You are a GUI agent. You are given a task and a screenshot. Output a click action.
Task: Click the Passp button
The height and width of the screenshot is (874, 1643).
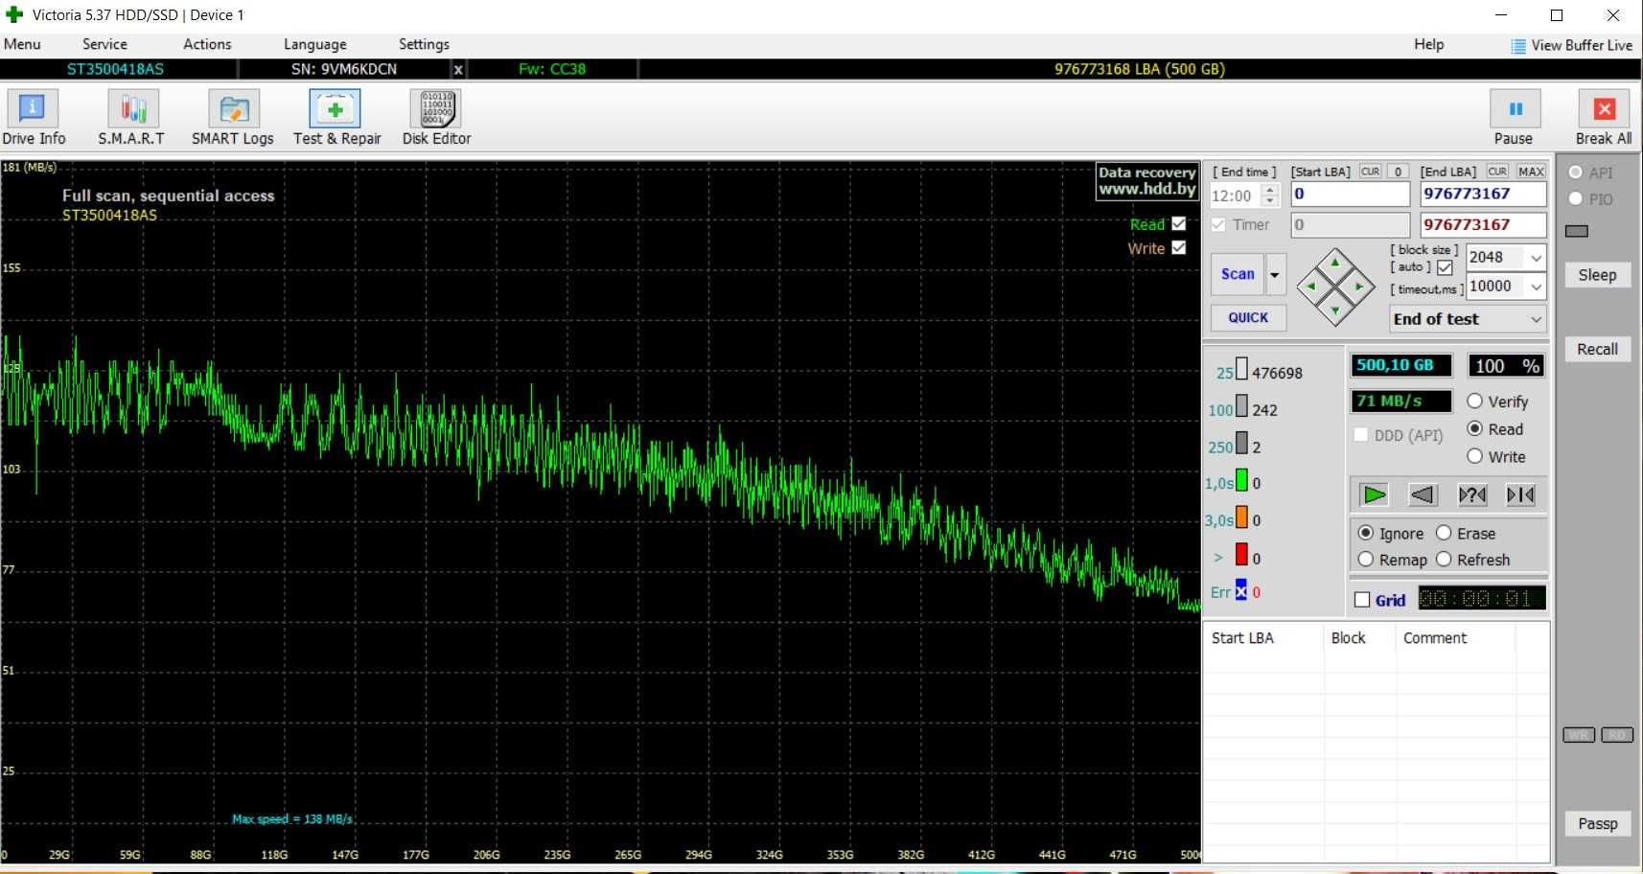[1597, 824]
